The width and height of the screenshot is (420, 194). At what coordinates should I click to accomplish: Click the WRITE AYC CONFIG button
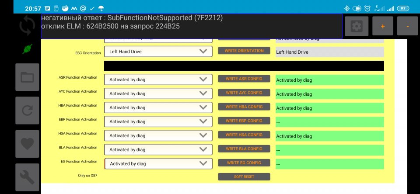244,93
